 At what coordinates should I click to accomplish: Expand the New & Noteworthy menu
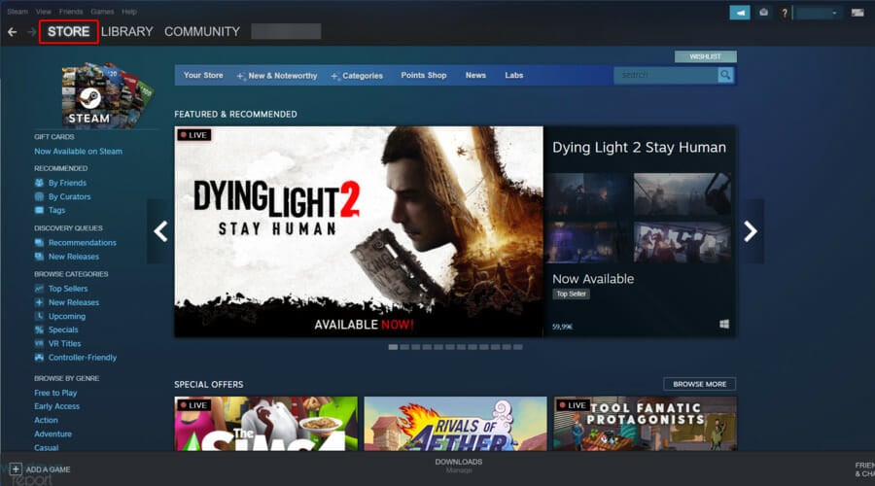point(277,75)
